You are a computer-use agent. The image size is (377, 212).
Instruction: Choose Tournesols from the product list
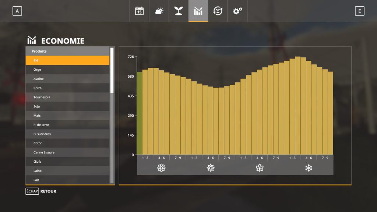[x=67, y=97]
